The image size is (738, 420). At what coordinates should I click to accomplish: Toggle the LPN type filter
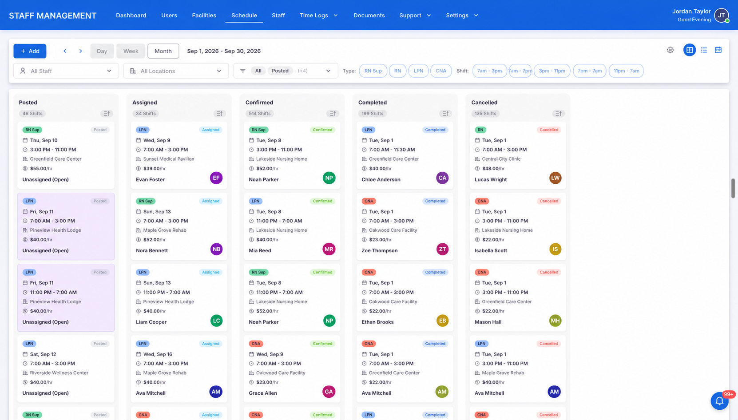[x=418, y=71]
